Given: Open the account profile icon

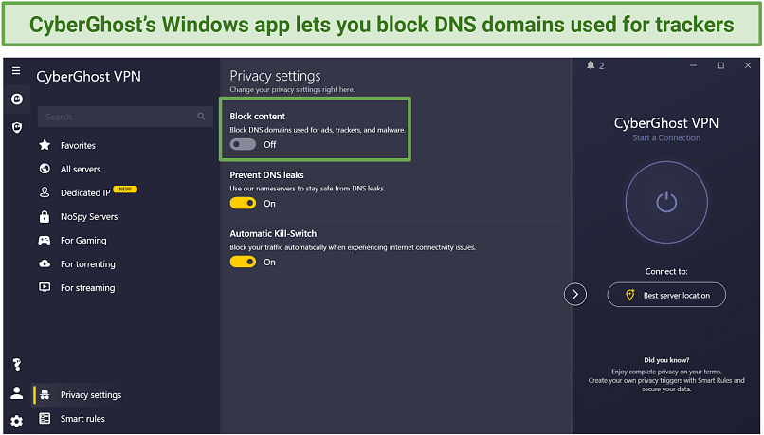Looking at the screenshot, I should 16,392.
